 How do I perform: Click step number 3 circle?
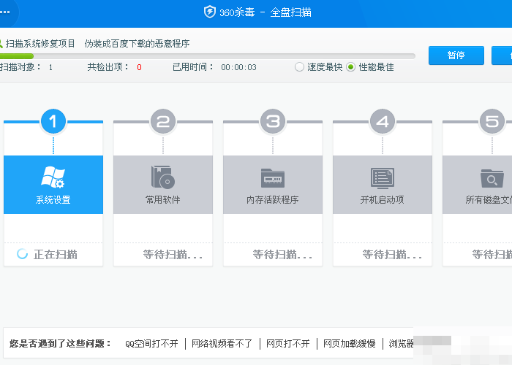[x=273, y=122]
